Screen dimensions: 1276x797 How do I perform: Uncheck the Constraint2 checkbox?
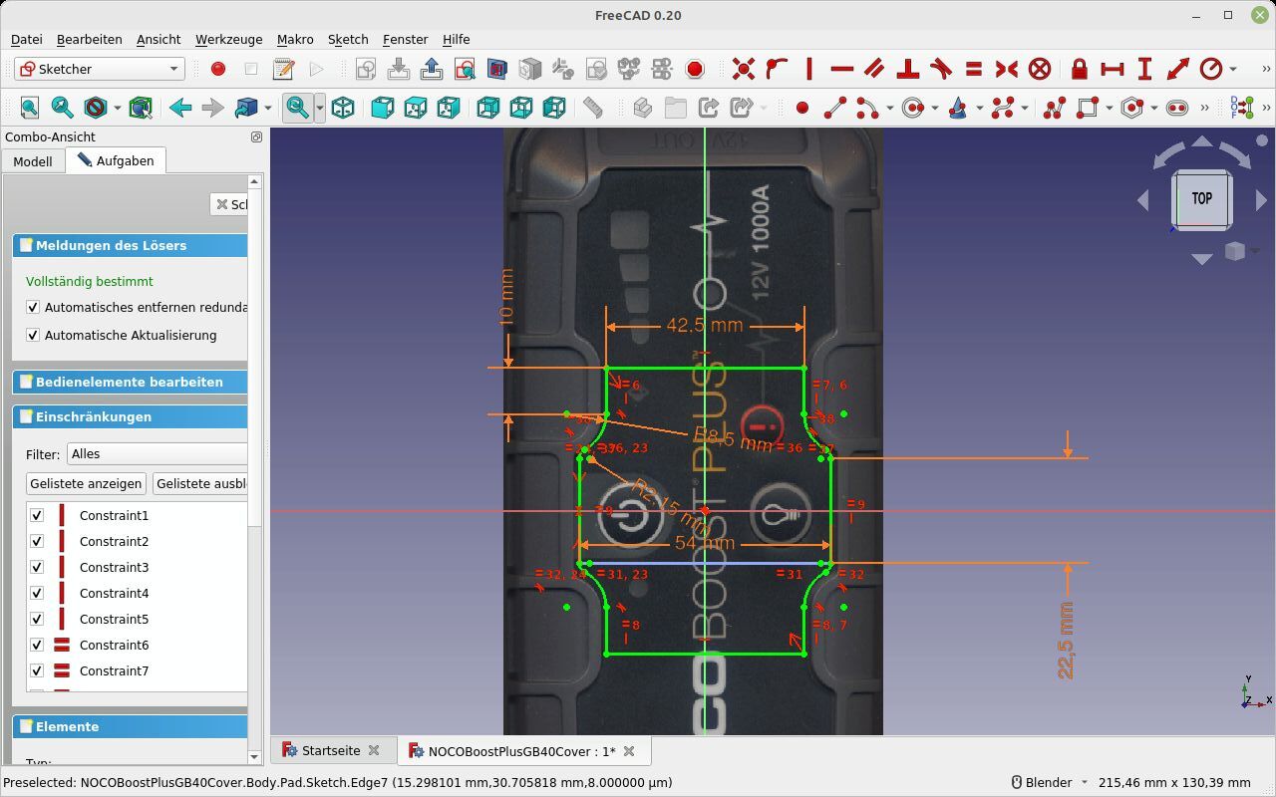pos(37,541)
